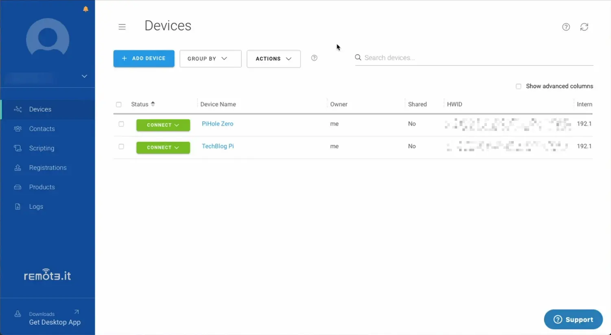Image resolution: width=611 pixels, height=335 pixels.
Task: Open the Logs sidebar item
Action: [36, 207]
